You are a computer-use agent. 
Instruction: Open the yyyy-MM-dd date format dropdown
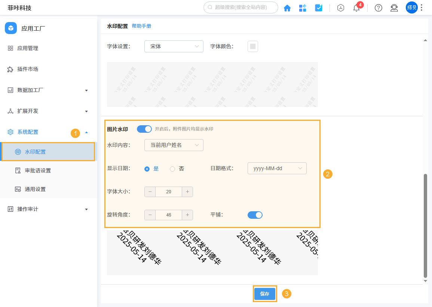[277, 168]
